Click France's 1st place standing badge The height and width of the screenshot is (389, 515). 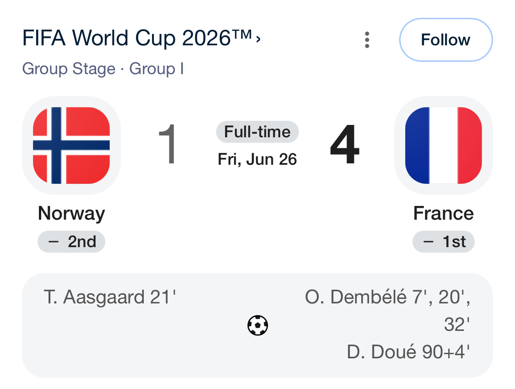[444, 242]
